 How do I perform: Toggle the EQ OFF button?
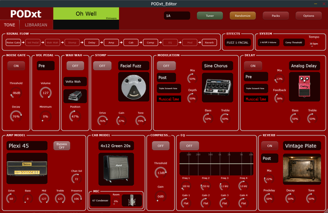[189, 146]
